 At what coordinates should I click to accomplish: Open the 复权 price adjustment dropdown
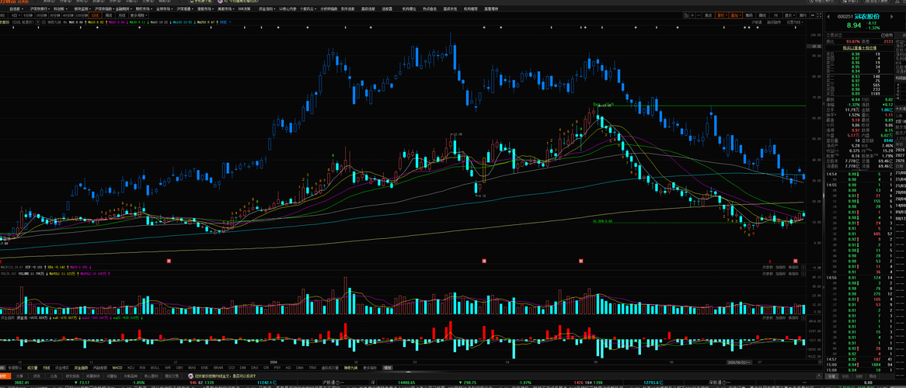[x=722, y=15]
